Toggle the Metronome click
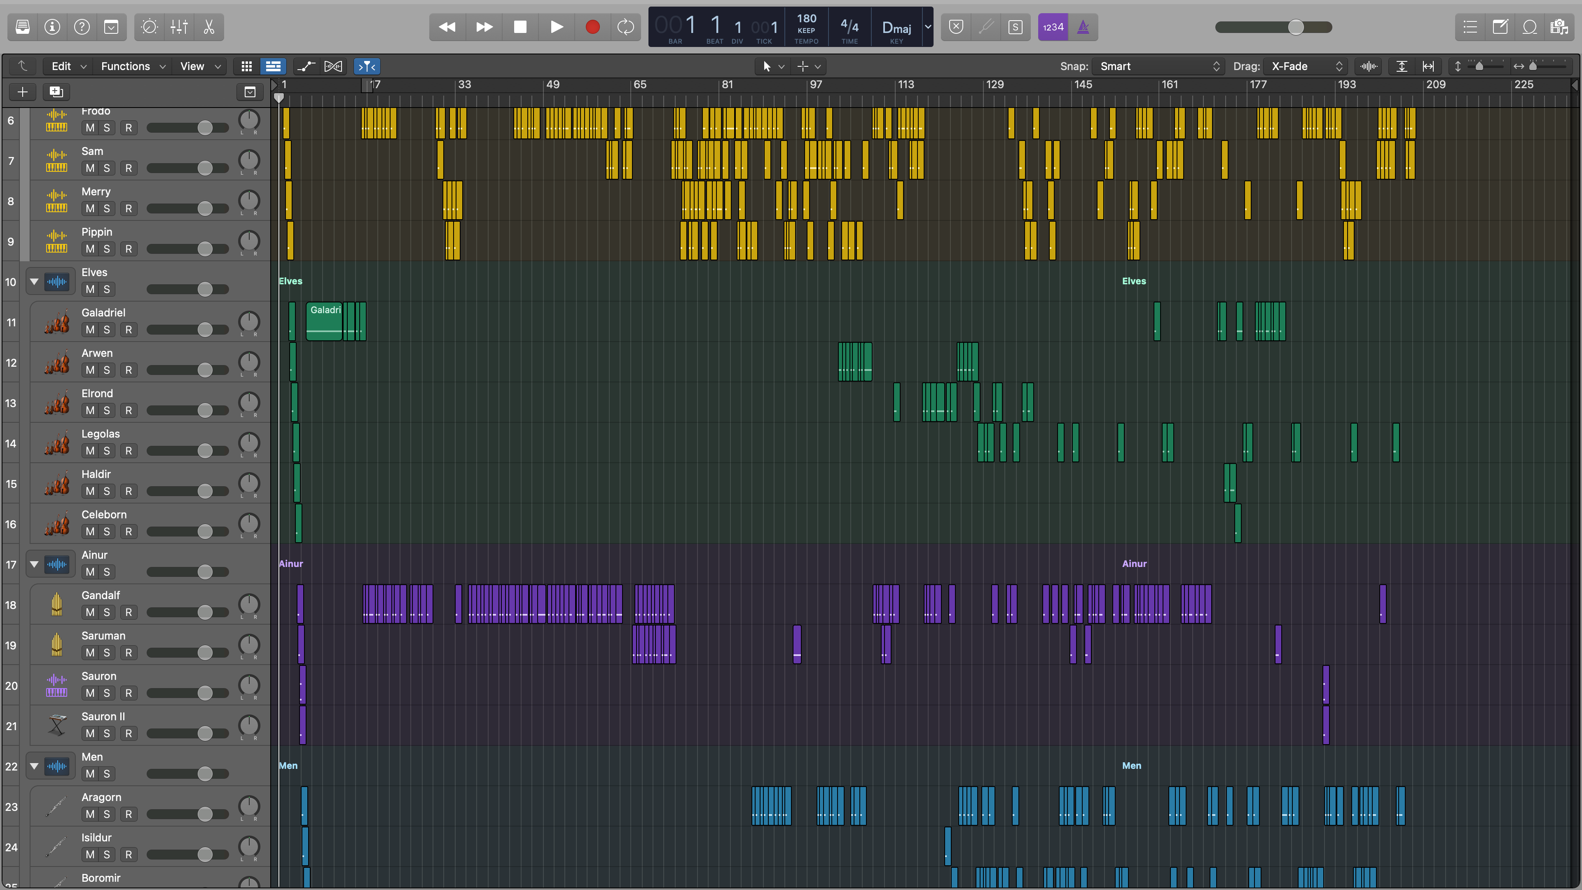Image resolution: width=1582 pixels, height=890 pixels. [x=1084, y=27]
